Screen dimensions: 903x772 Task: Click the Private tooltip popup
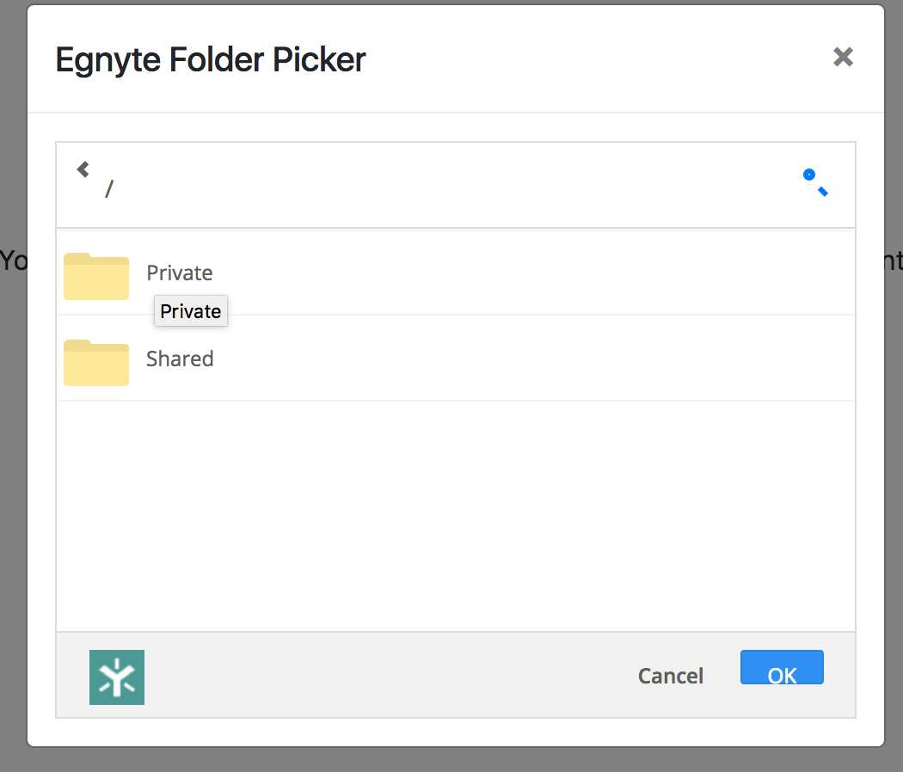click(191, 311)
